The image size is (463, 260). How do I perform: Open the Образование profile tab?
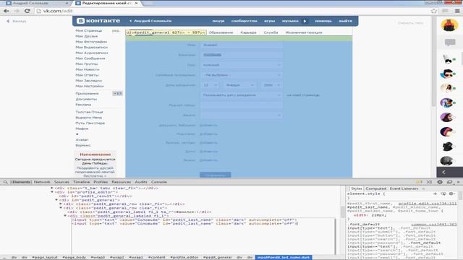(x=221, y=32)
